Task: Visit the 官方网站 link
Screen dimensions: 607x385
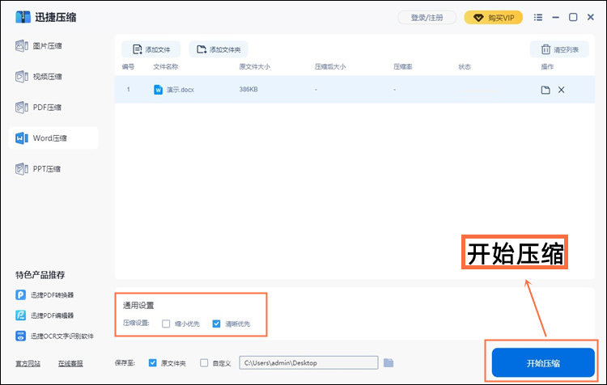Action: [x=28, y=363]
